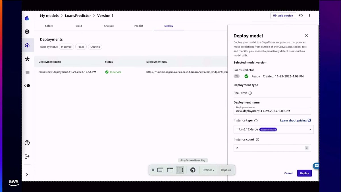Select canvas-new-deployment-11-29-2023-12-51-PM row name

pyautogui.click(x=67, y=72)
